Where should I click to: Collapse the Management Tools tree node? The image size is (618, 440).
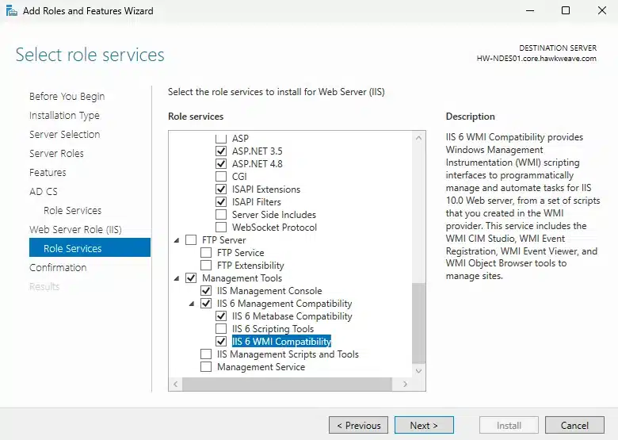[x=176, y=278]
